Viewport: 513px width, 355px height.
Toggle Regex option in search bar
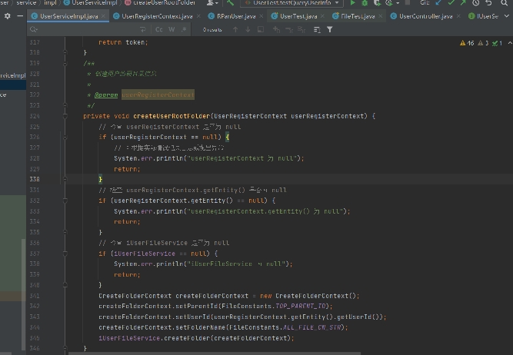click(184, 29)
